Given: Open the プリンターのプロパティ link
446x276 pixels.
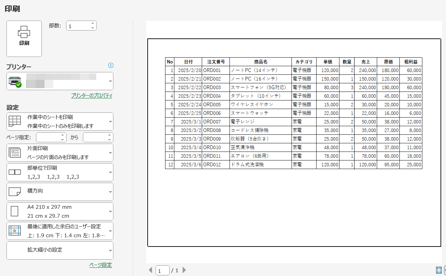Looking at the screenshot, I should 91,96.
